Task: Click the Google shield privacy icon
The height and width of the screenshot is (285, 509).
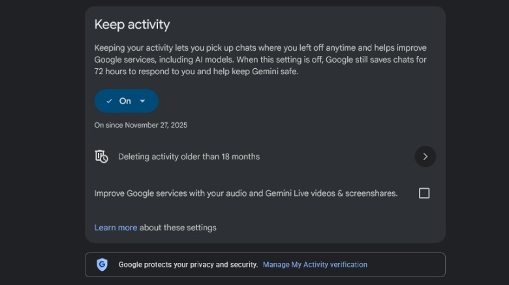Action: click(x=102, y=265)
